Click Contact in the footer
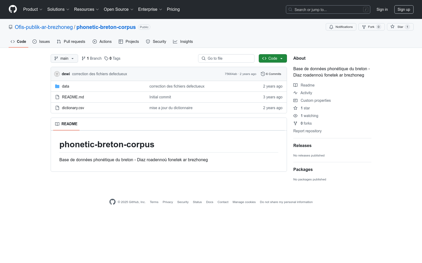422x263 pixels. 223,202
